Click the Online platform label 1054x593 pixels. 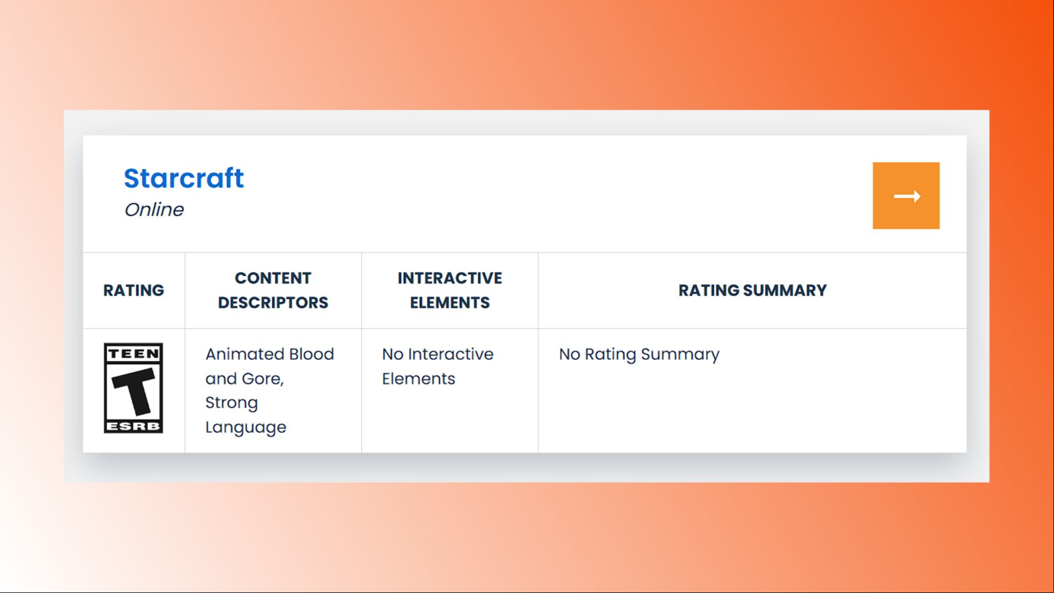(x=154, y=210)
